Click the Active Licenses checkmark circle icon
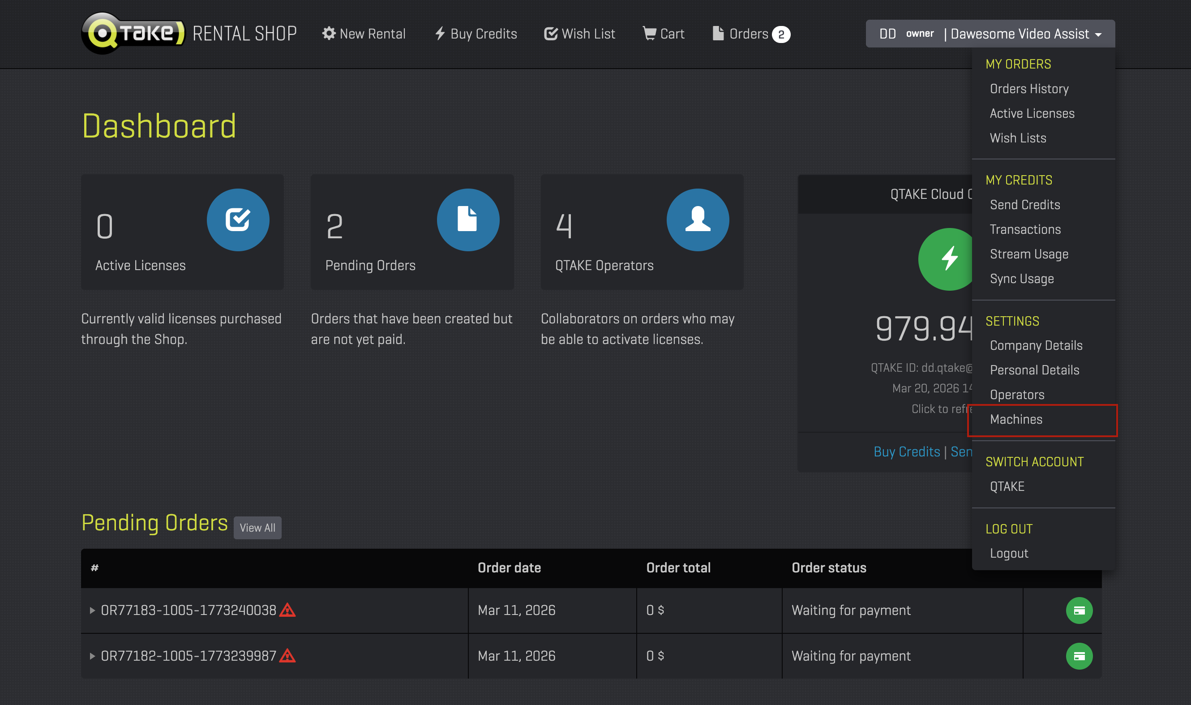This screenshot has height=705, width=1191. click(238, 220)
